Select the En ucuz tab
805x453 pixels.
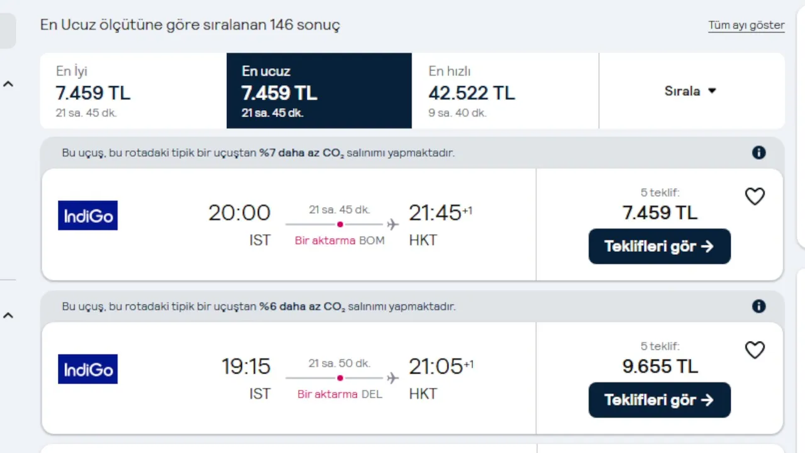(x=319, y=91)
